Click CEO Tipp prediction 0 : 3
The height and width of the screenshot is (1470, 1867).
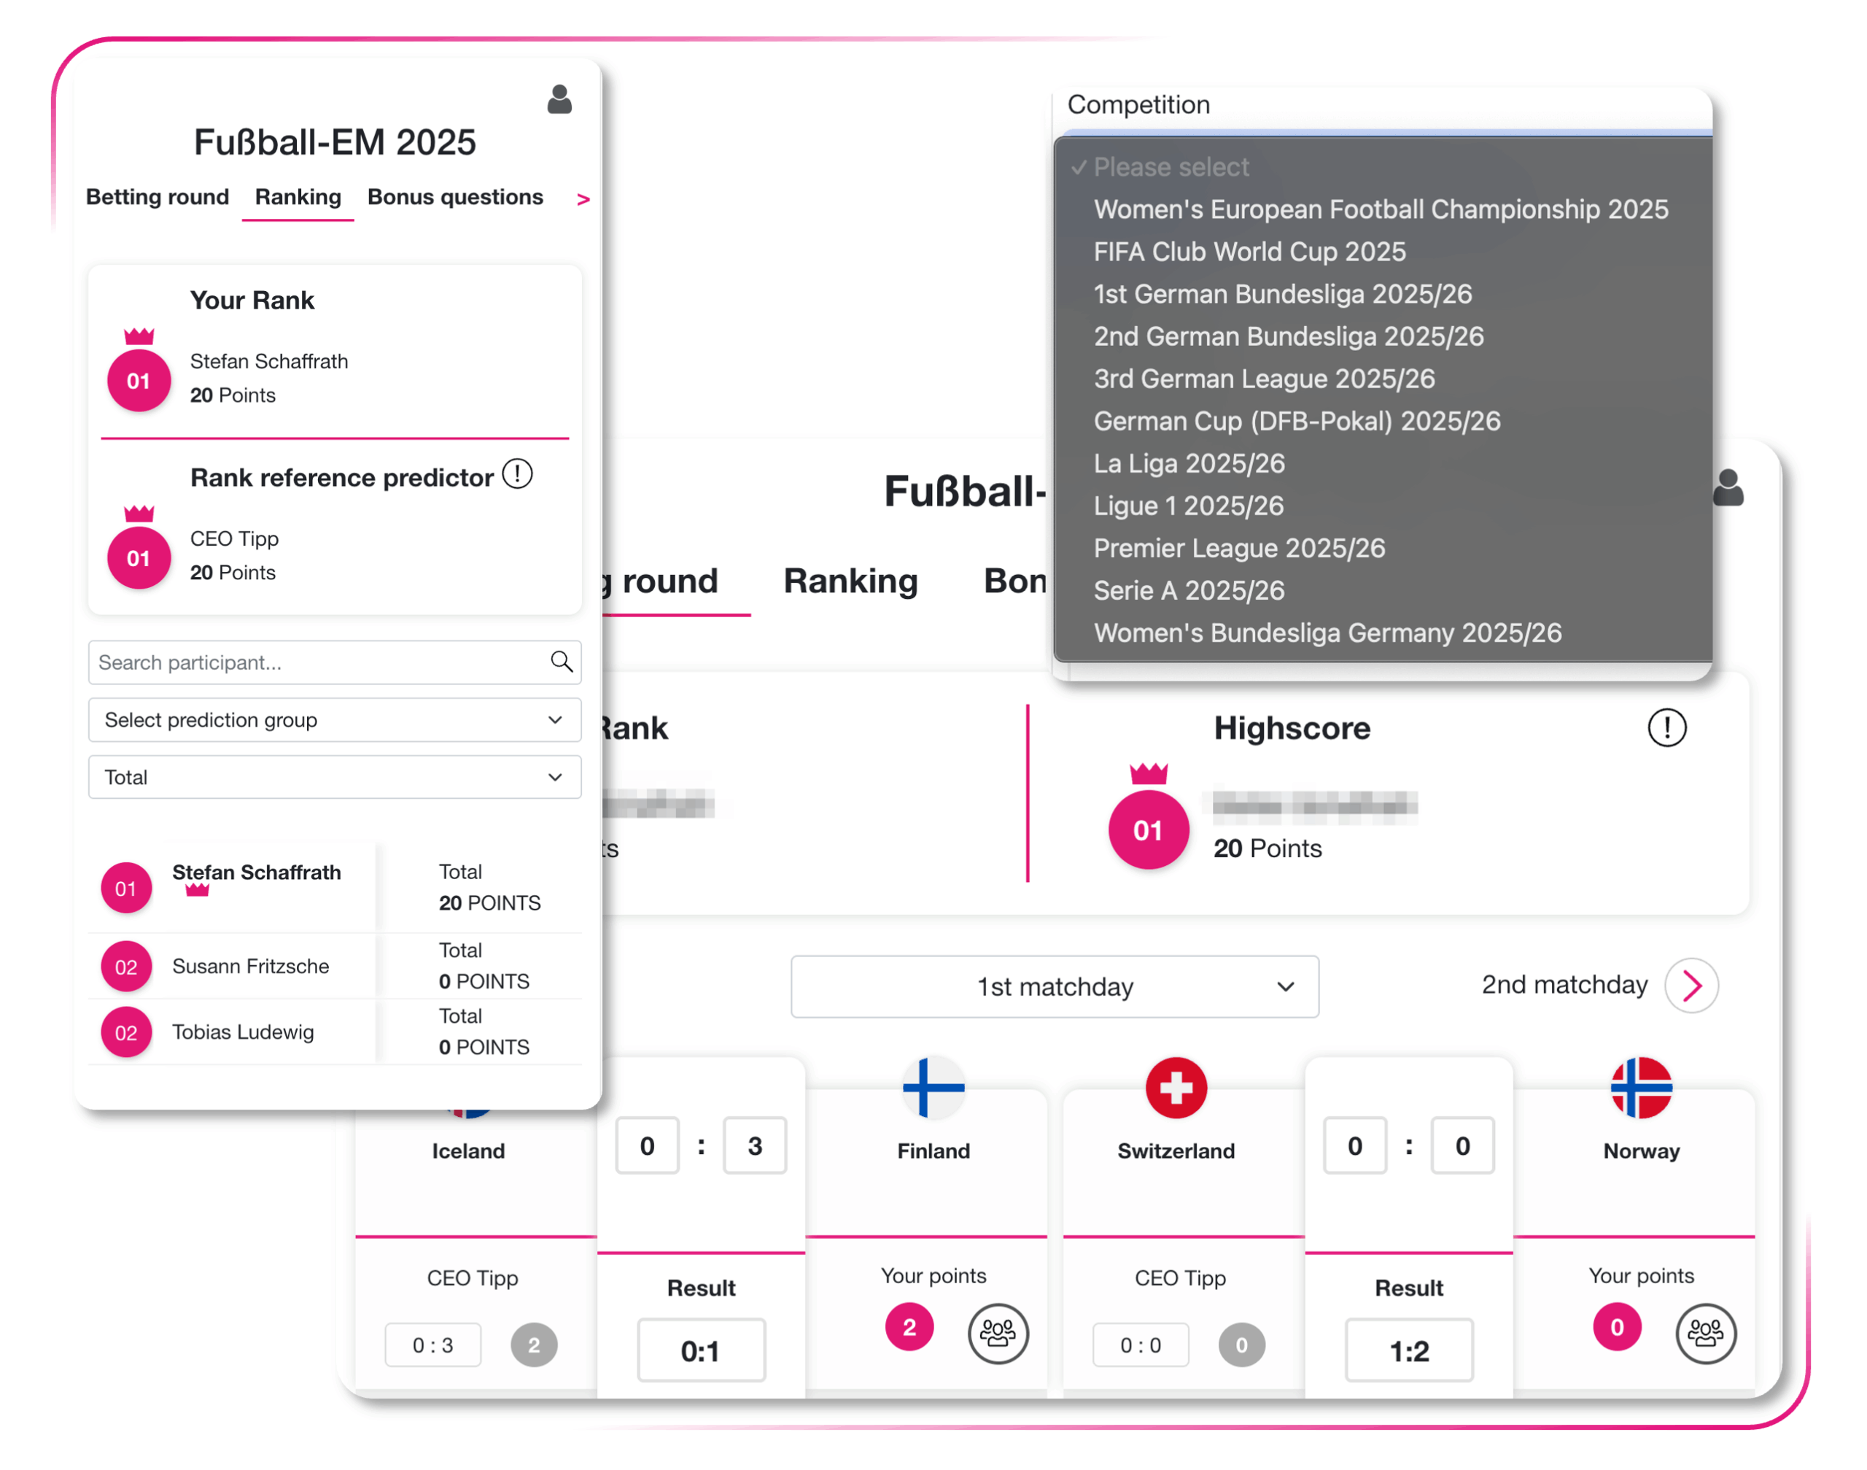click(432, 1345)
